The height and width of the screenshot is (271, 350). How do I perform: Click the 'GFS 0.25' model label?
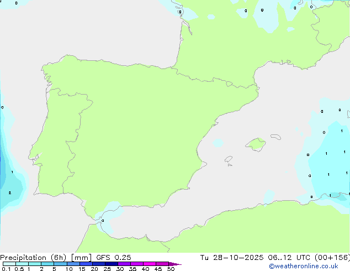tap(114, 258)
